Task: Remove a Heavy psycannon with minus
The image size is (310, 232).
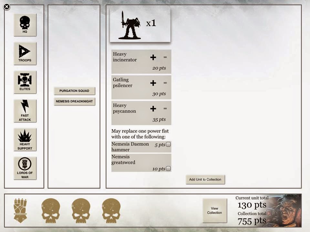Action: pos(165,109)
